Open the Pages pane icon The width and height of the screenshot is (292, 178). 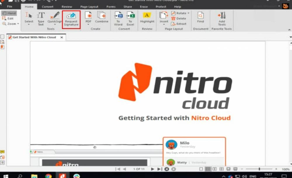2,36
